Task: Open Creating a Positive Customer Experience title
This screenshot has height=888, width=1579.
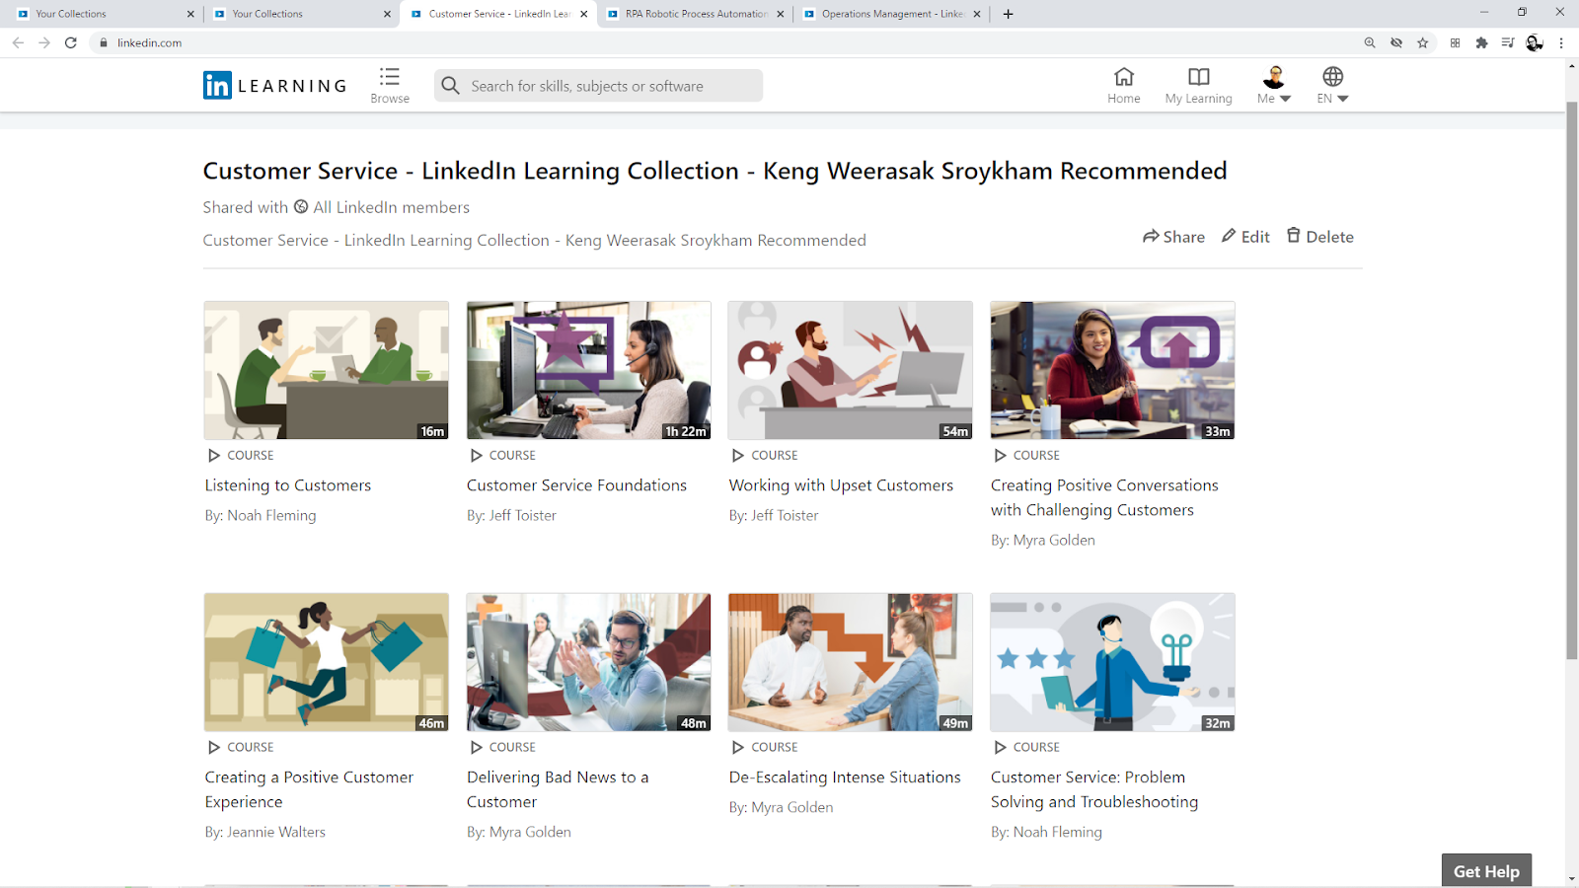Action: click(x=309, y=789)
